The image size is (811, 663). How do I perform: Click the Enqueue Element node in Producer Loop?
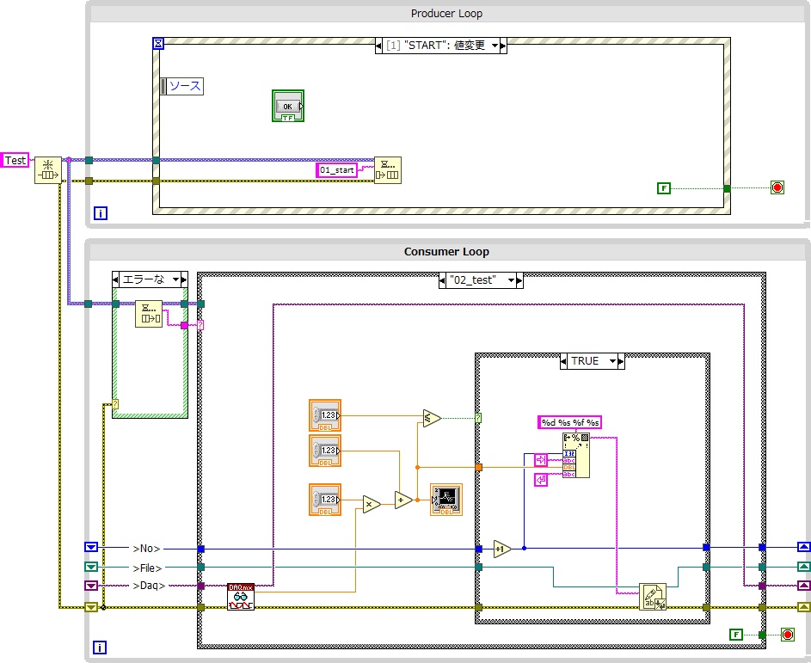[x=389, y=168]
